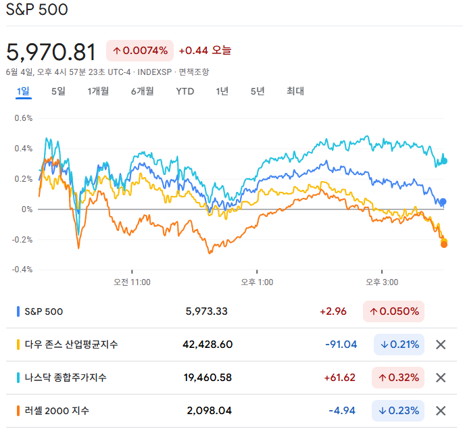Remove the 다우 존스 산업평균지수 comparison
Image resolution: width=463 pixels, height=429 pixels.
[x=441, y=345]
